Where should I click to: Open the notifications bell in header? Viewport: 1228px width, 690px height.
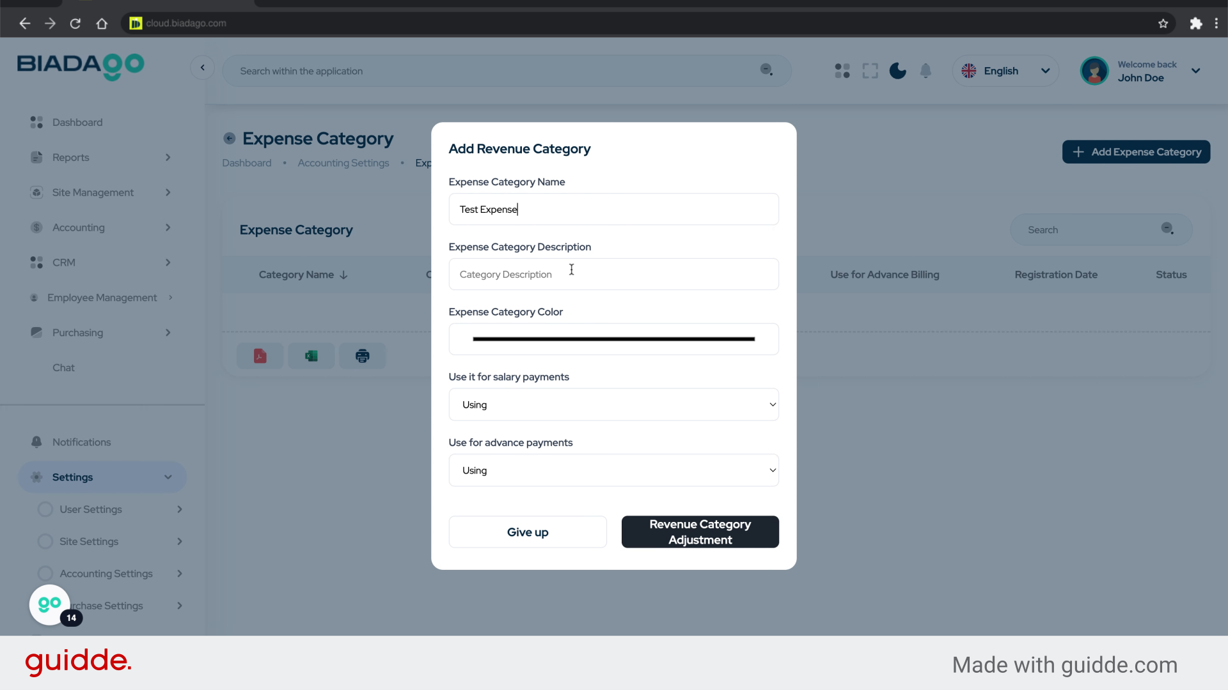[x=925, y=71]
